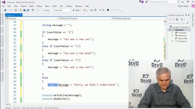Viewport: 195px width, 109px height.
Task: Open the Edit menu
Action: click(9, 6)
